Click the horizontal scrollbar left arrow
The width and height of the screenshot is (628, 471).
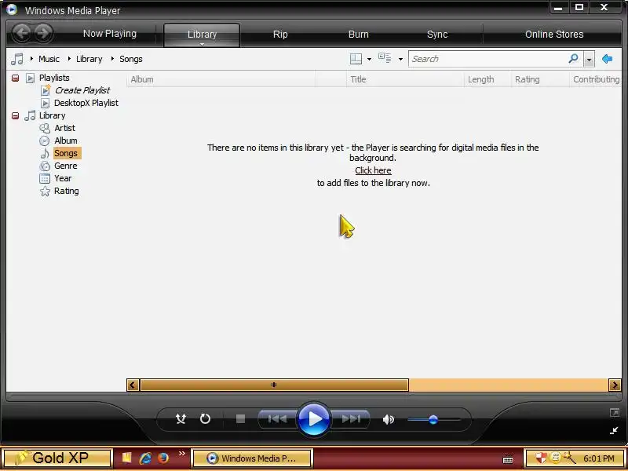point(133,385)
